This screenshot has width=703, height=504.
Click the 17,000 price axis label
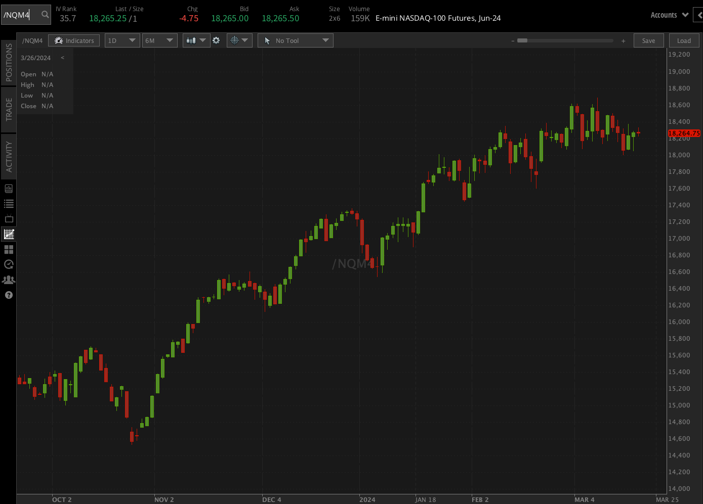click(679, 238)
